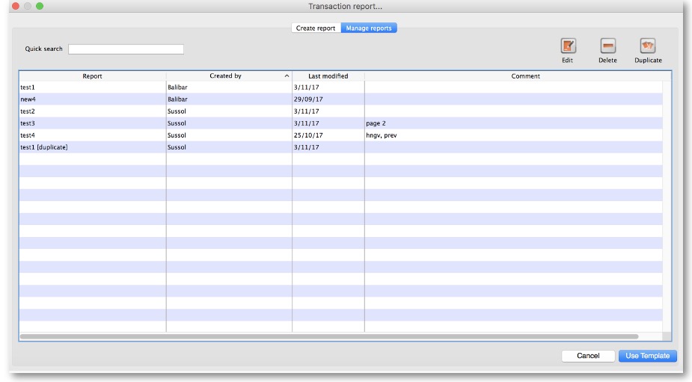Viewport: 692px width, 382px height.
Task: Click the Comment column header
Action: coord(525,76)
